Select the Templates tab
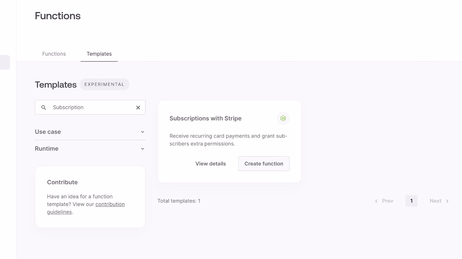462x259 pixels. tap(99, 54)
